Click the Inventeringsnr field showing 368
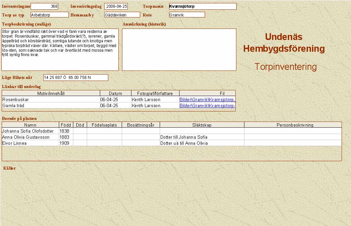Viewport: 351px width, 226px height. click(x=44, y=6)
